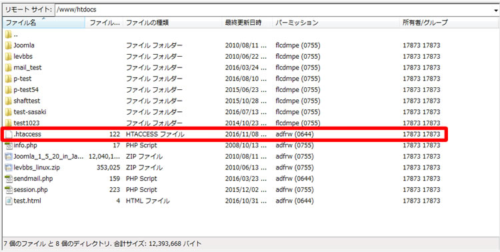Click the Joomla_1_5_20 zip file icon
The width and height of the screenshot is (500, 252).
[x=9, y=157]
